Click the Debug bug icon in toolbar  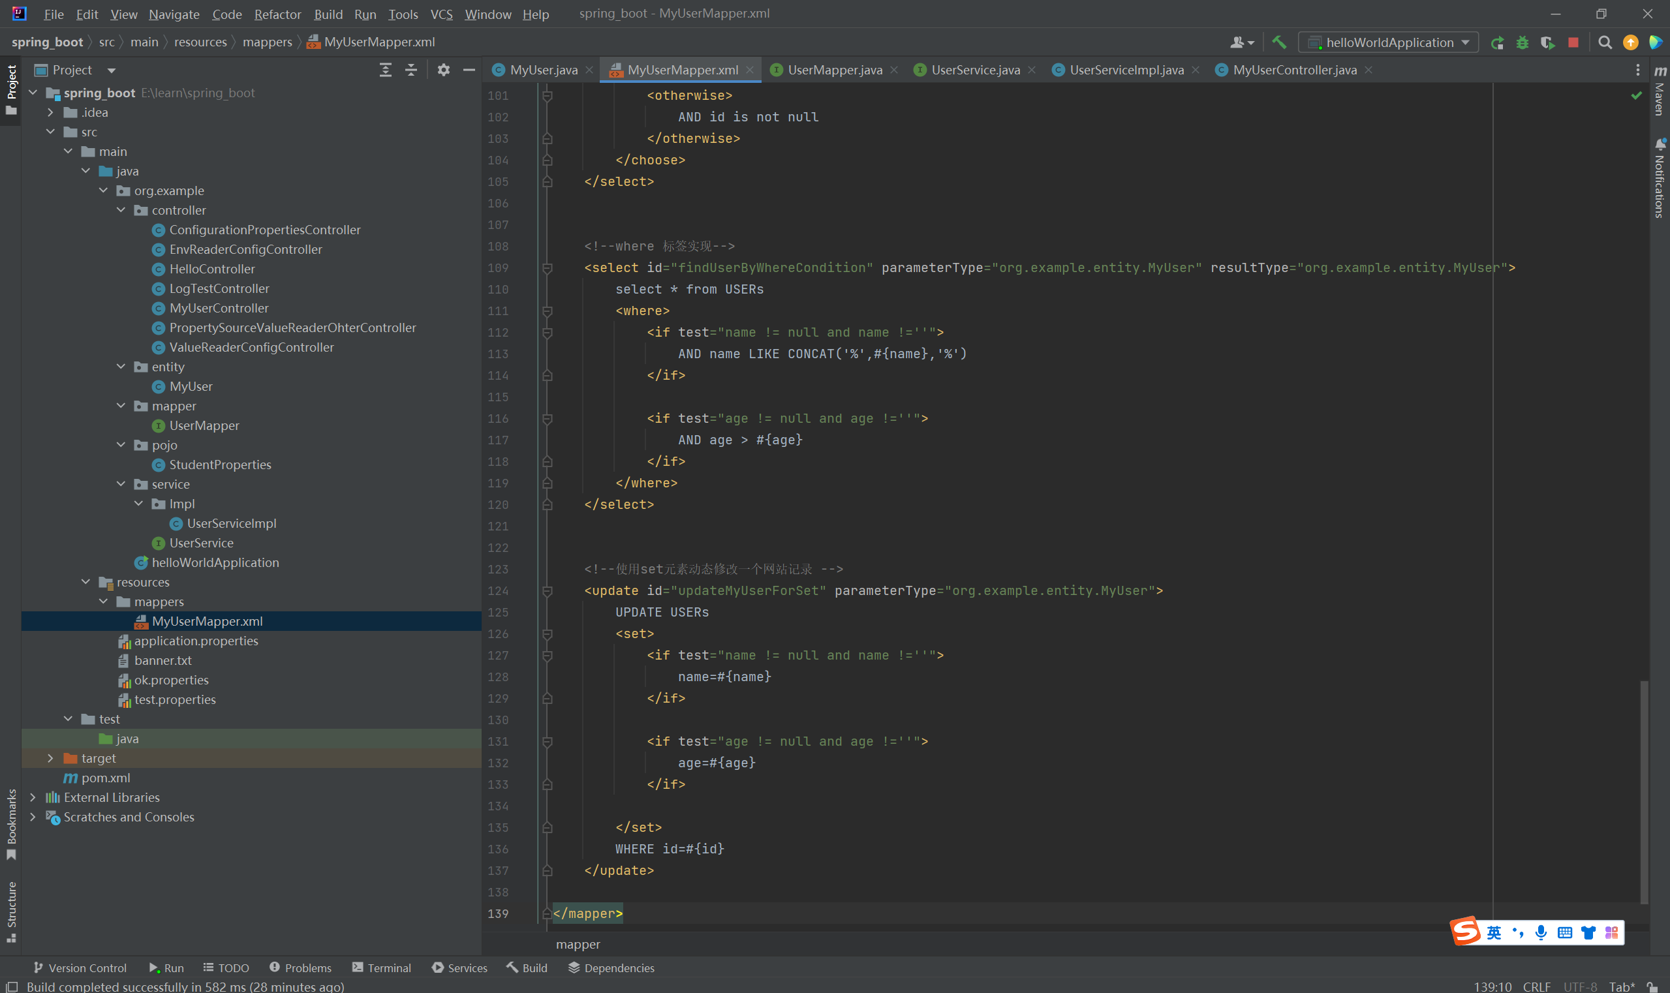1522,42
